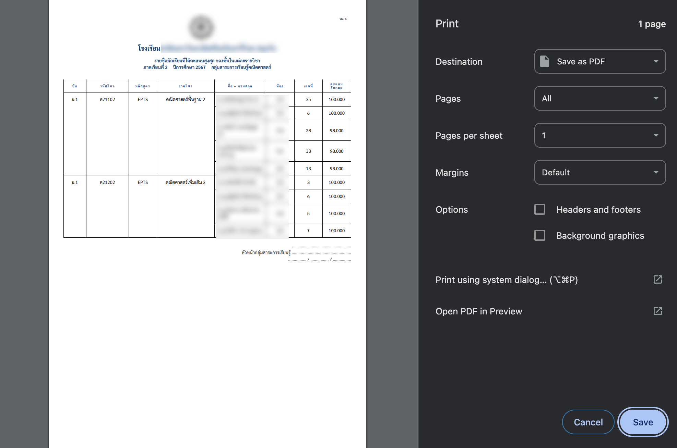Viewport: 677px width, 448px height.
Task: Expand the Pages per sheet dropdown
Action: coord(599,135)
